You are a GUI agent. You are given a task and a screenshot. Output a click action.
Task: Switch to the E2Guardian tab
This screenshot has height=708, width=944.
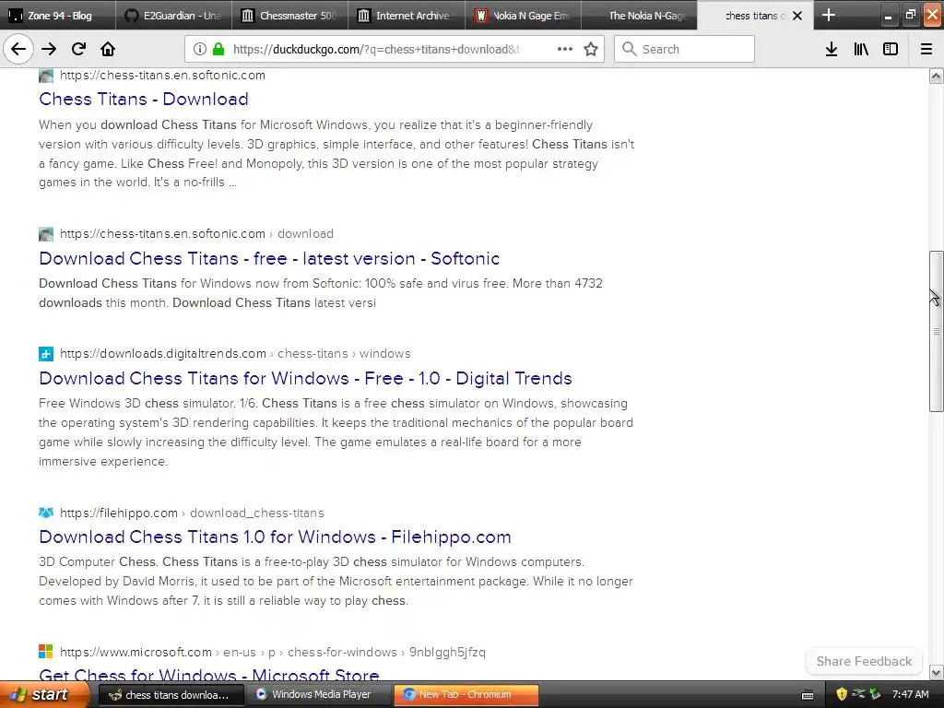click(x=174, y=15)
